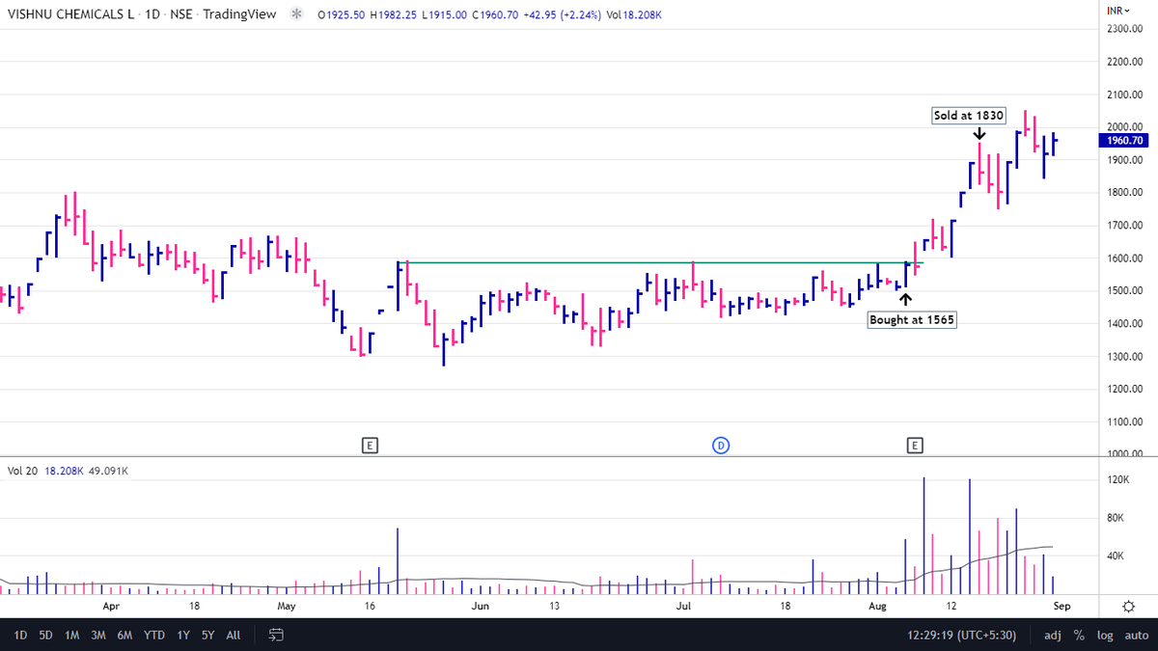Screen dimensions: 1158x651
Task: Click the C1960.70 close value in legend
Action: click(494, 14)
